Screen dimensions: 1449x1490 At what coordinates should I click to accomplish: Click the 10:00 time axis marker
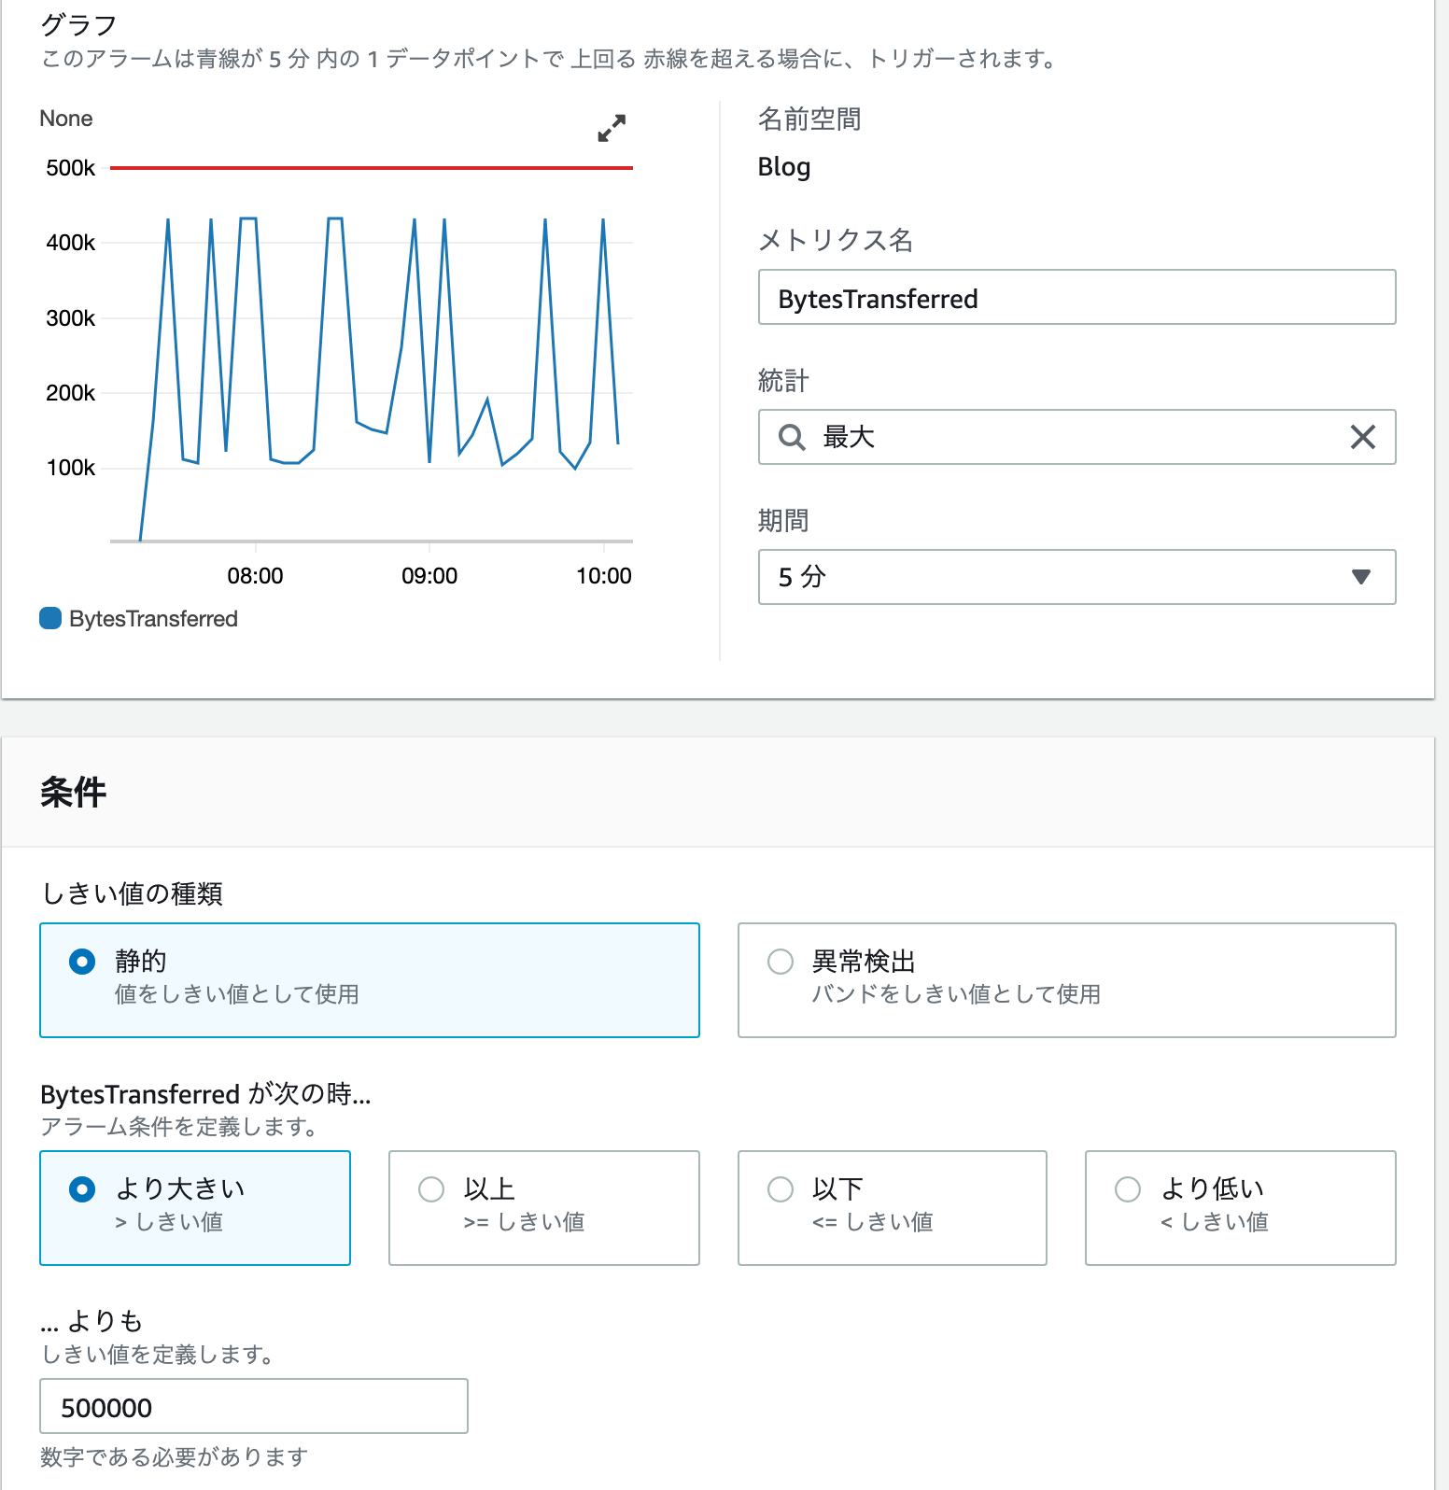603,576
